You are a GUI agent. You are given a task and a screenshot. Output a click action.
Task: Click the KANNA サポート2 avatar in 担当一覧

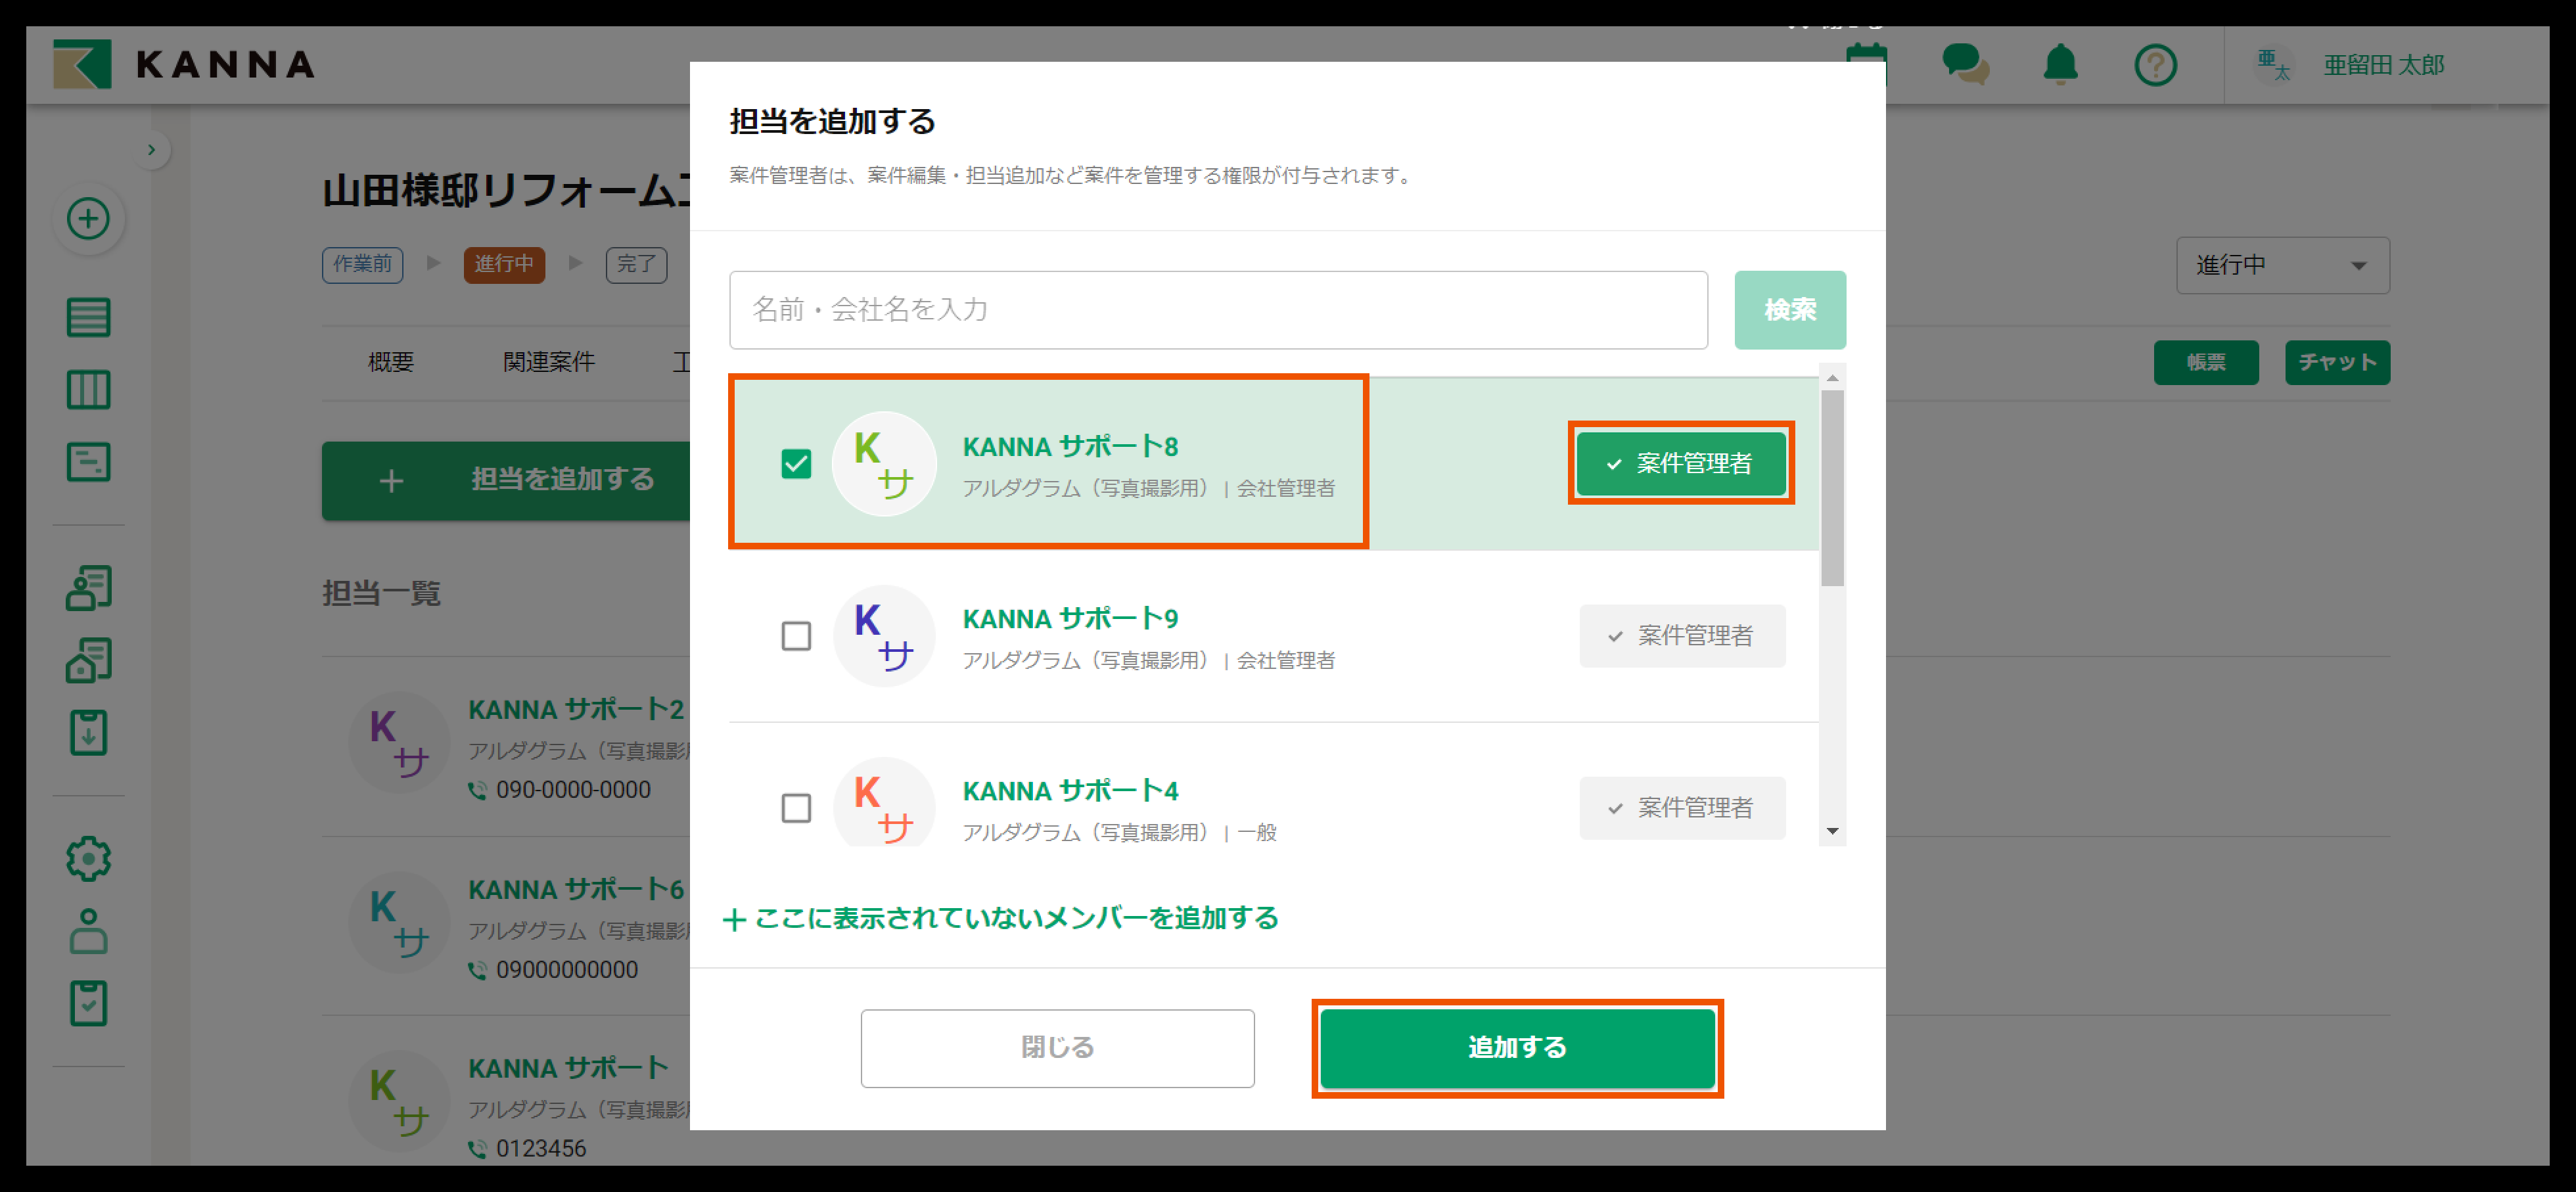(x=399, y=742)
